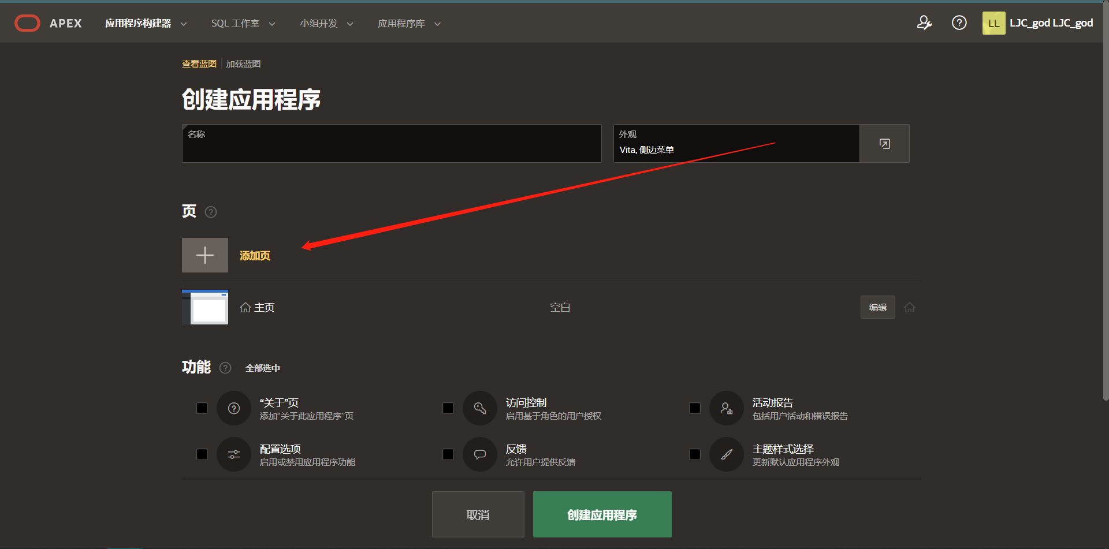Screen dimensions: 1109x549
Task: Click inside the 名称 input field
Action: tap(391, 147)
